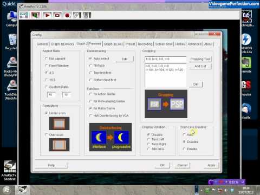
Task: Select the Custom Ratio option
Action: point(56,87)
